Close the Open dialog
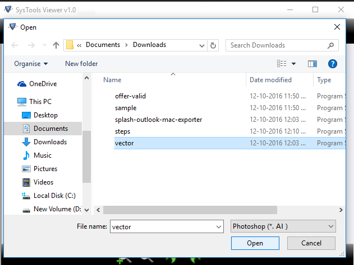 (x=337, y=27)
